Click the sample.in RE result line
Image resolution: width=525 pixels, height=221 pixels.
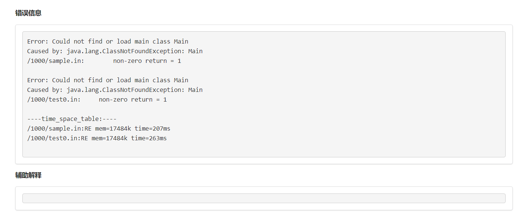[98, 128]
